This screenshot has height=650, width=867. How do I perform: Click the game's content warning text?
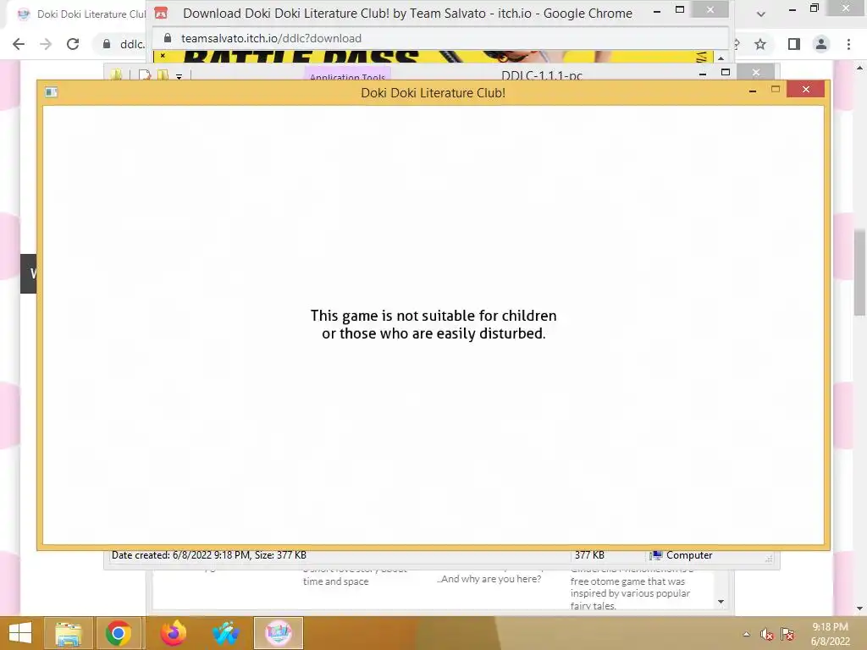[x=433, y=324]
